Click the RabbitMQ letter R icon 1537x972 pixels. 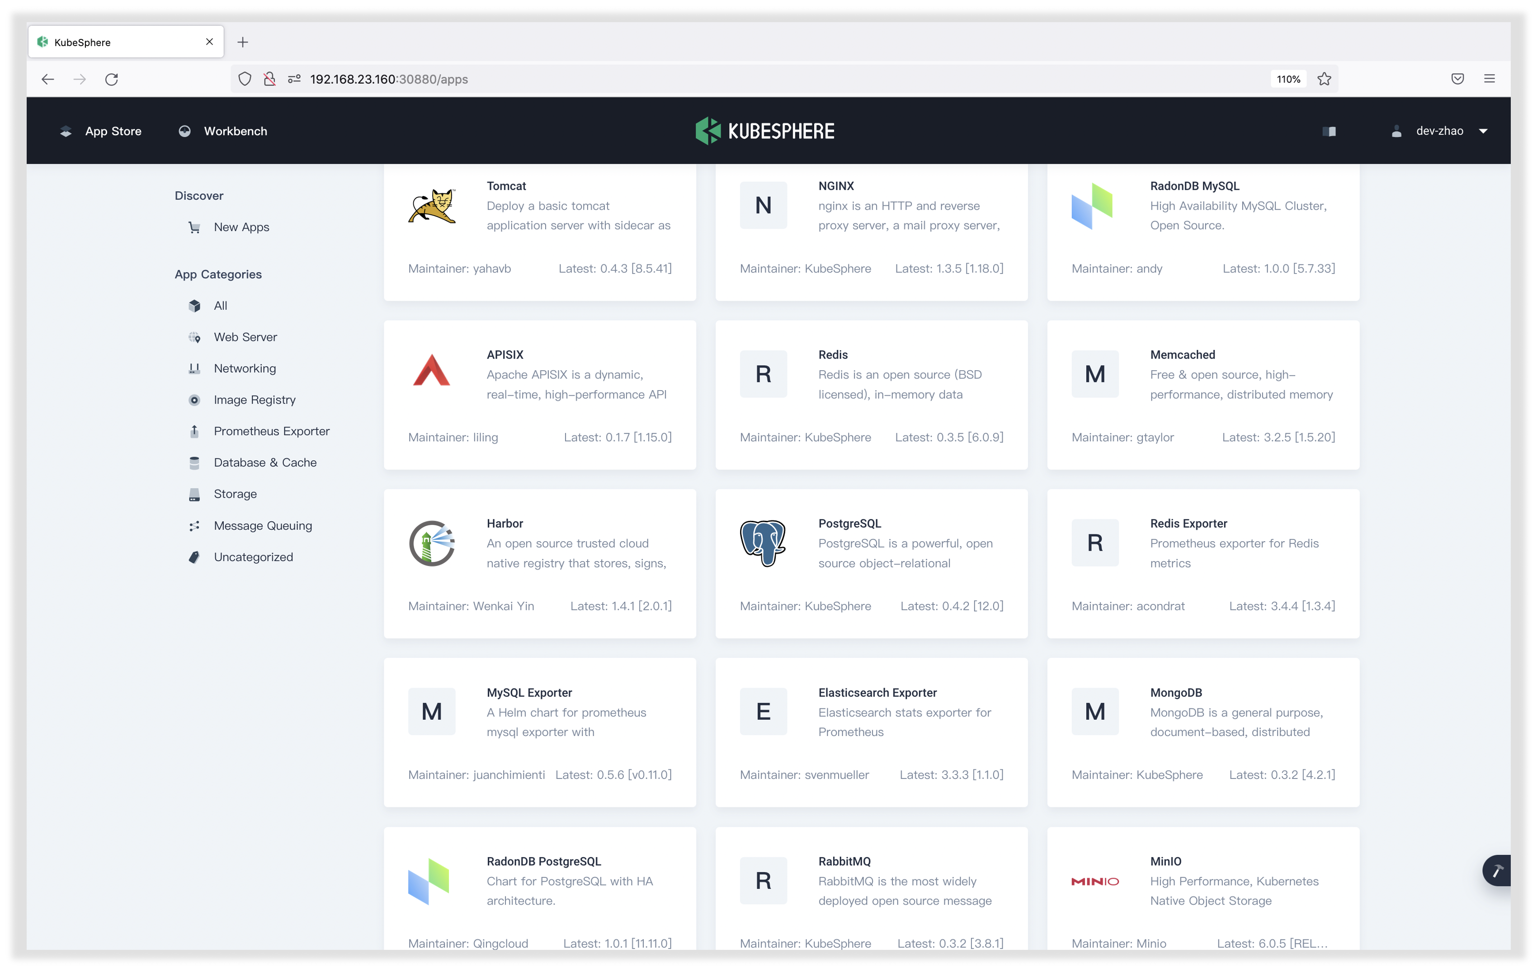coord(763,881)
